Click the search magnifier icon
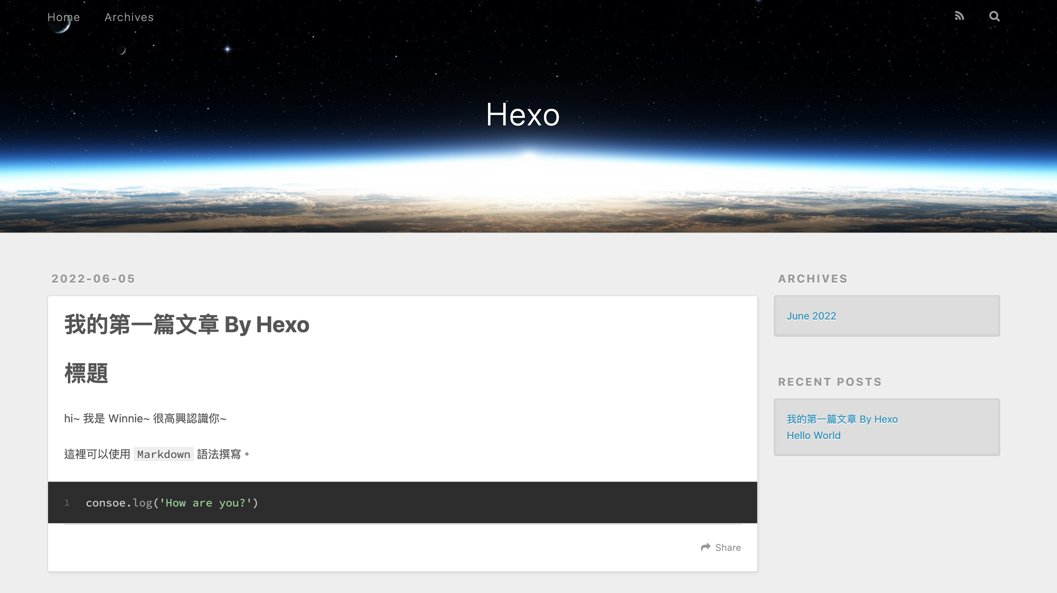 click(994, 16)
